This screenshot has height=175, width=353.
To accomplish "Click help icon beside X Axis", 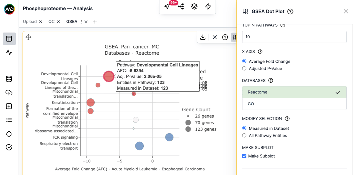I will tap(260, 52).
